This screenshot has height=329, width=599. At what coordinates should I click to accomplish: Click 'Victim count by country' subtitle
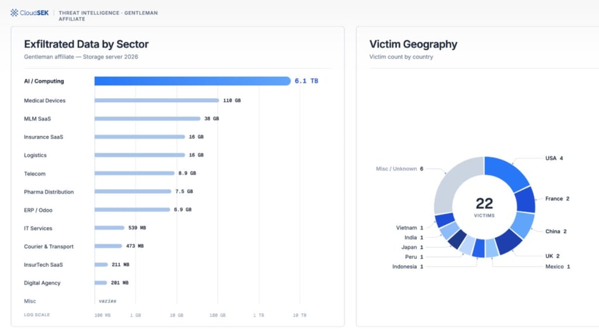401,57
